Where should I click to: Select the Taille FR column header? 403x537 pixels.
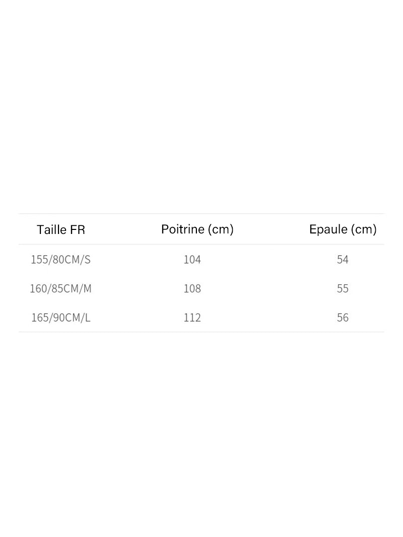61,229
